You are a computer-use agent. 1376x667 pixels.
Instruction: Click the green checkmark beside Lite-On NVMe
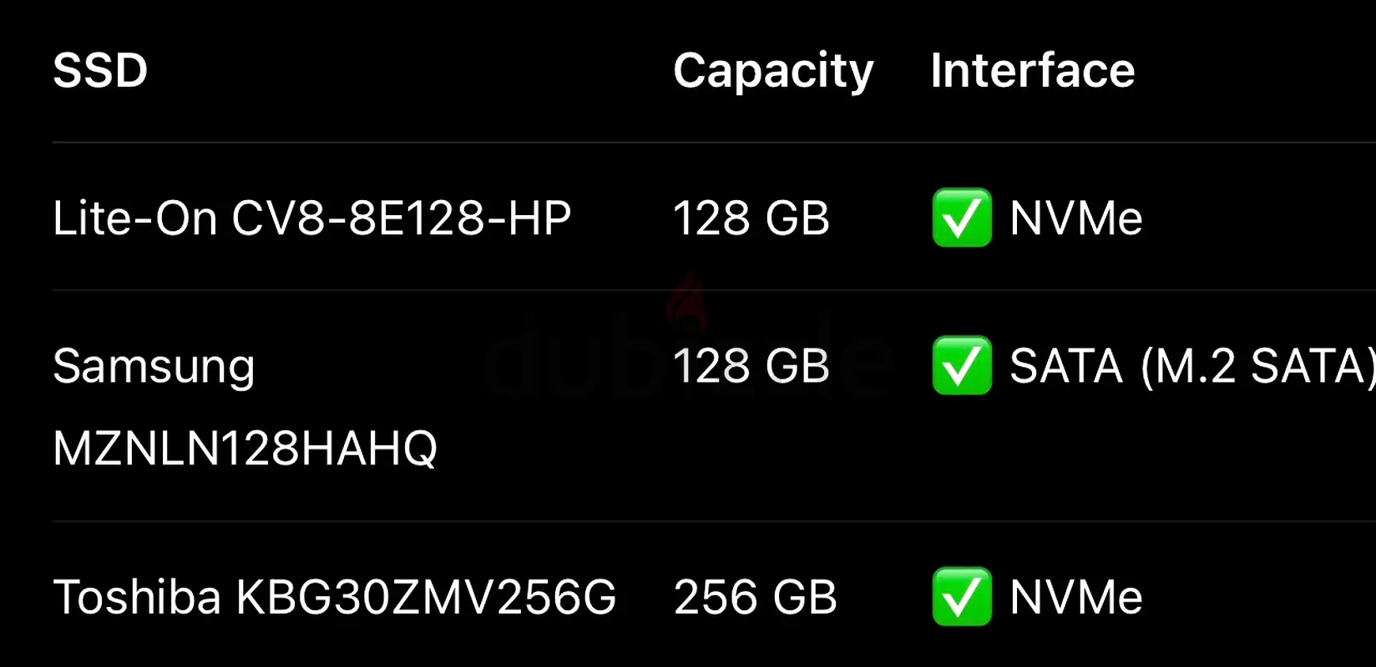point(962,218)
